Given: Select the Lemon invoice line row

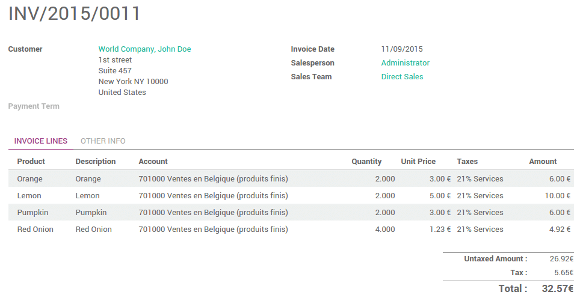Looking at the screenshot, I should [29, 196].
